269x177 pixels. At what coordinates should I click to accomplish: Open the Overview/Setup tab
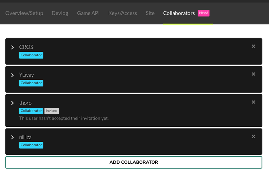[x=24, y=13]
